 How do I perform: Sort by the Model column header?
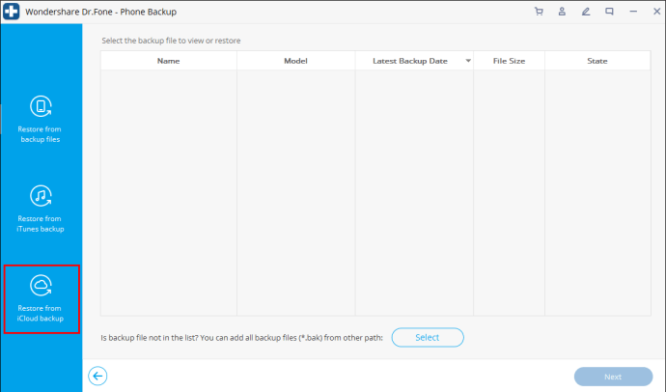coord(295,61)
